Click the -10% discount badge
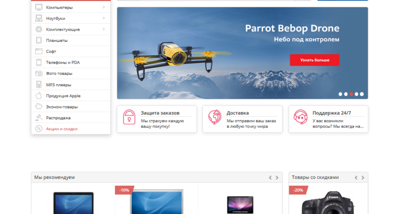This screenshot has height=214, width=393. tap(124, 190)
